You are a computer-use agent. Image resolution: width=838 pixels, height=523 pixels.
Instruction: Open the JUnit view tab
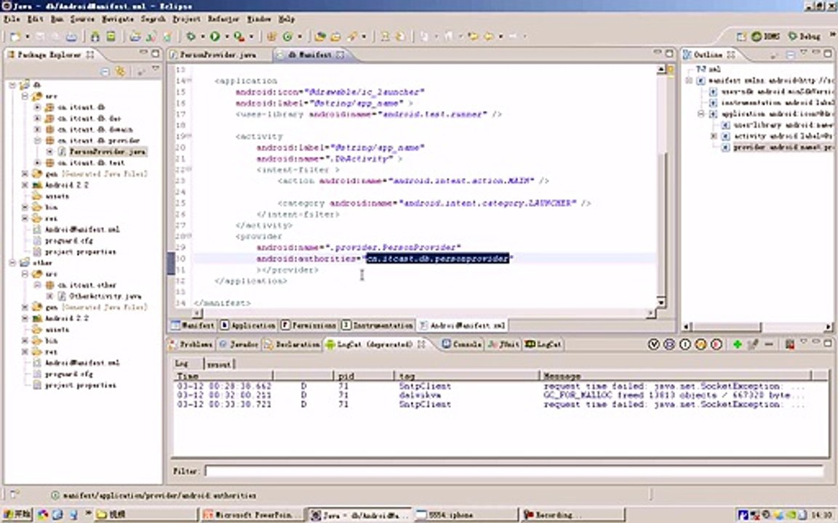(503, 344)
